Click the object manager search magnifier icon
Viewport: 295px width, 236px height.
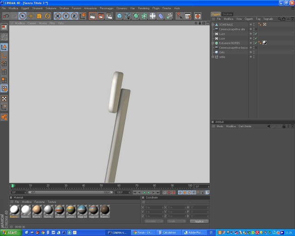coord(279,19)
